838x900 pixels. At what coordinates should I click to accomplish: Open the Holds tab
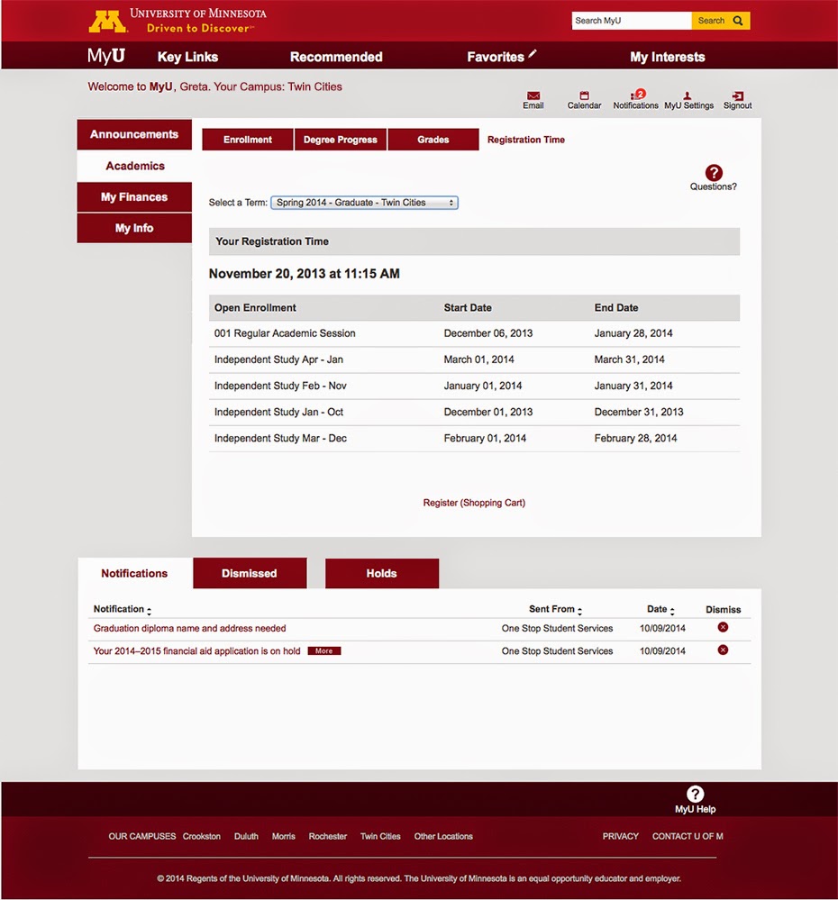(381, 574)
